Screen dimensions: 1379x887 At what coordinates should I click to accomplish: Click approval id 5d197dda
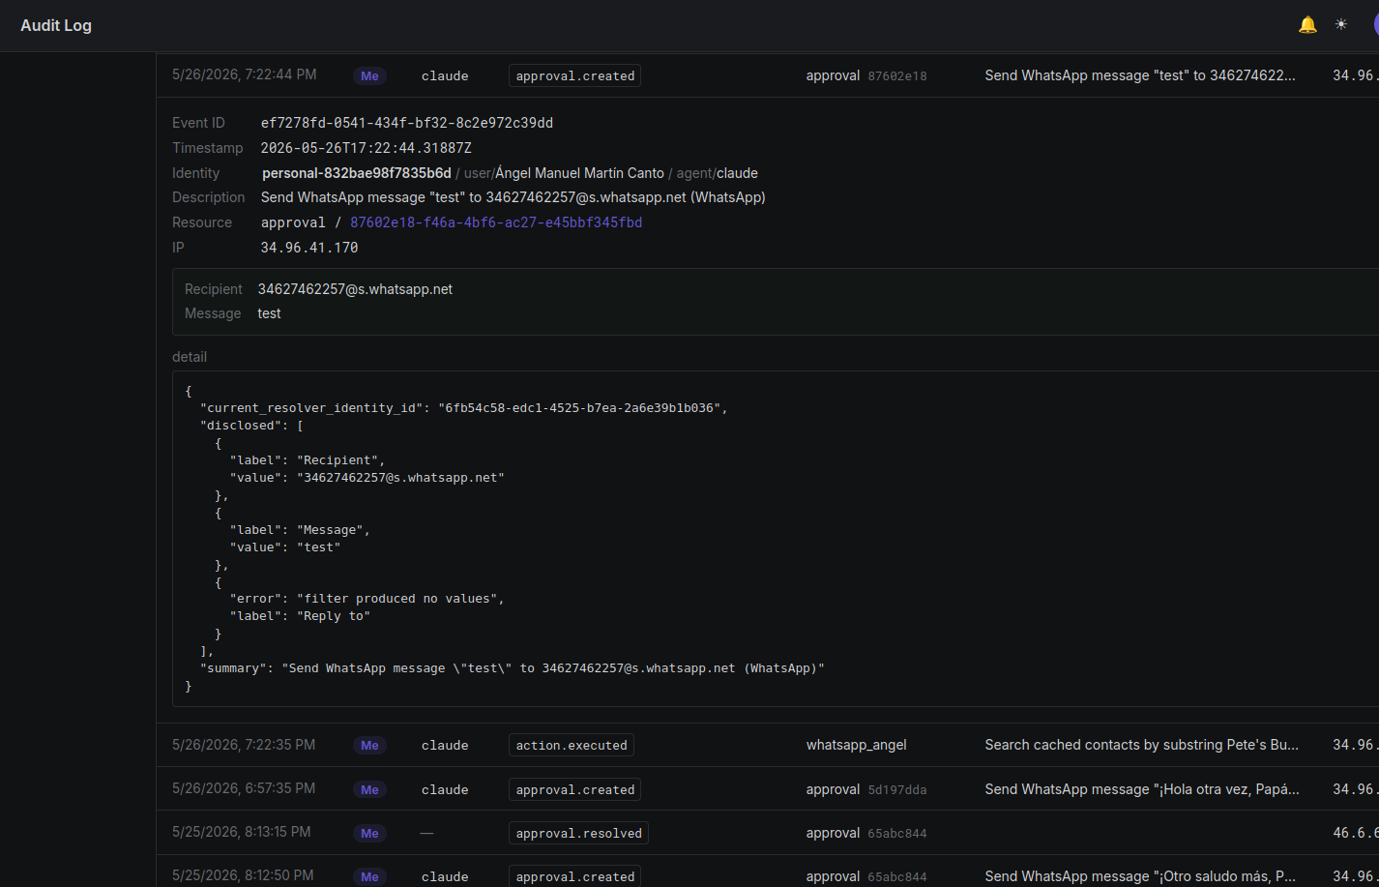tap(897, 789)
